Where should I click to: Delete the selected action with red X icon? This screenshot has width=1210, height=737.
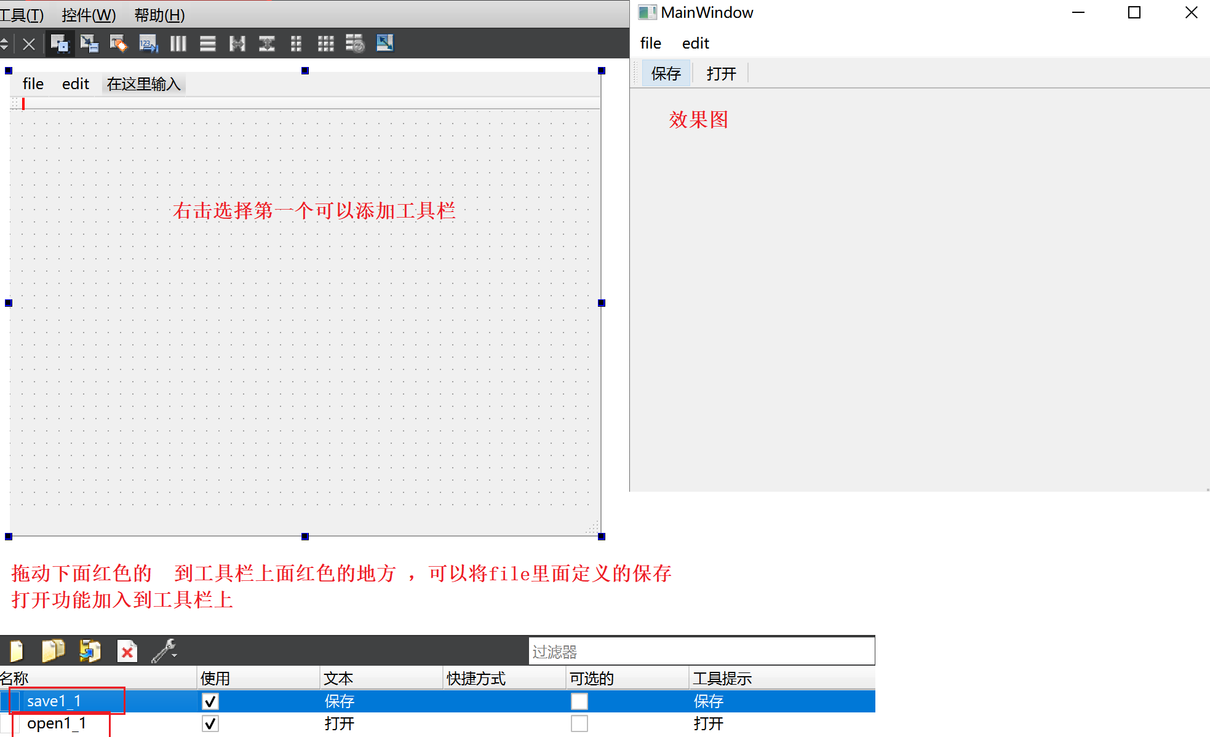click(x=127, y=651)
